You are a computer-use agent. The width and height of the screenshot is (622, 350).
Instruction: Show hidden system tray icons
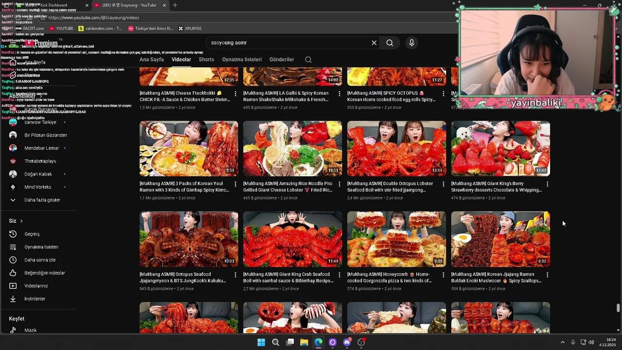coord(562,342)
